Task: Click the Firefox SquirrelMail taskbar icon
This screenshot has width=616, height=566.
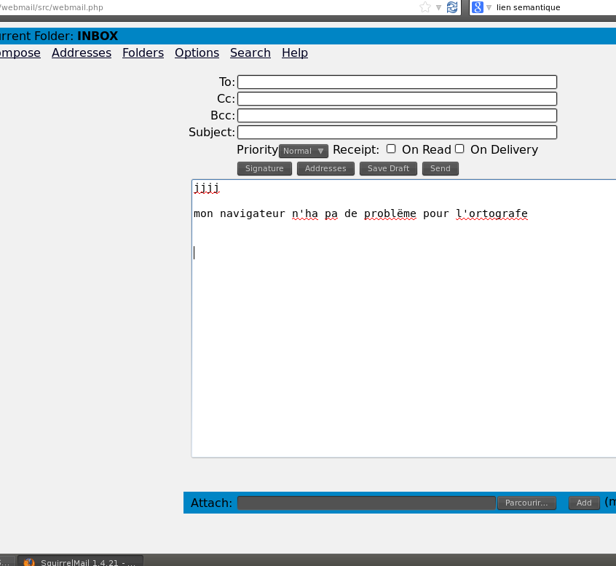Action: (28, 562)
